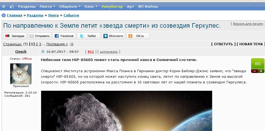Click the Приколист user rank label
The width and height of the screenshot is (265, 131).
coord(21,86)
